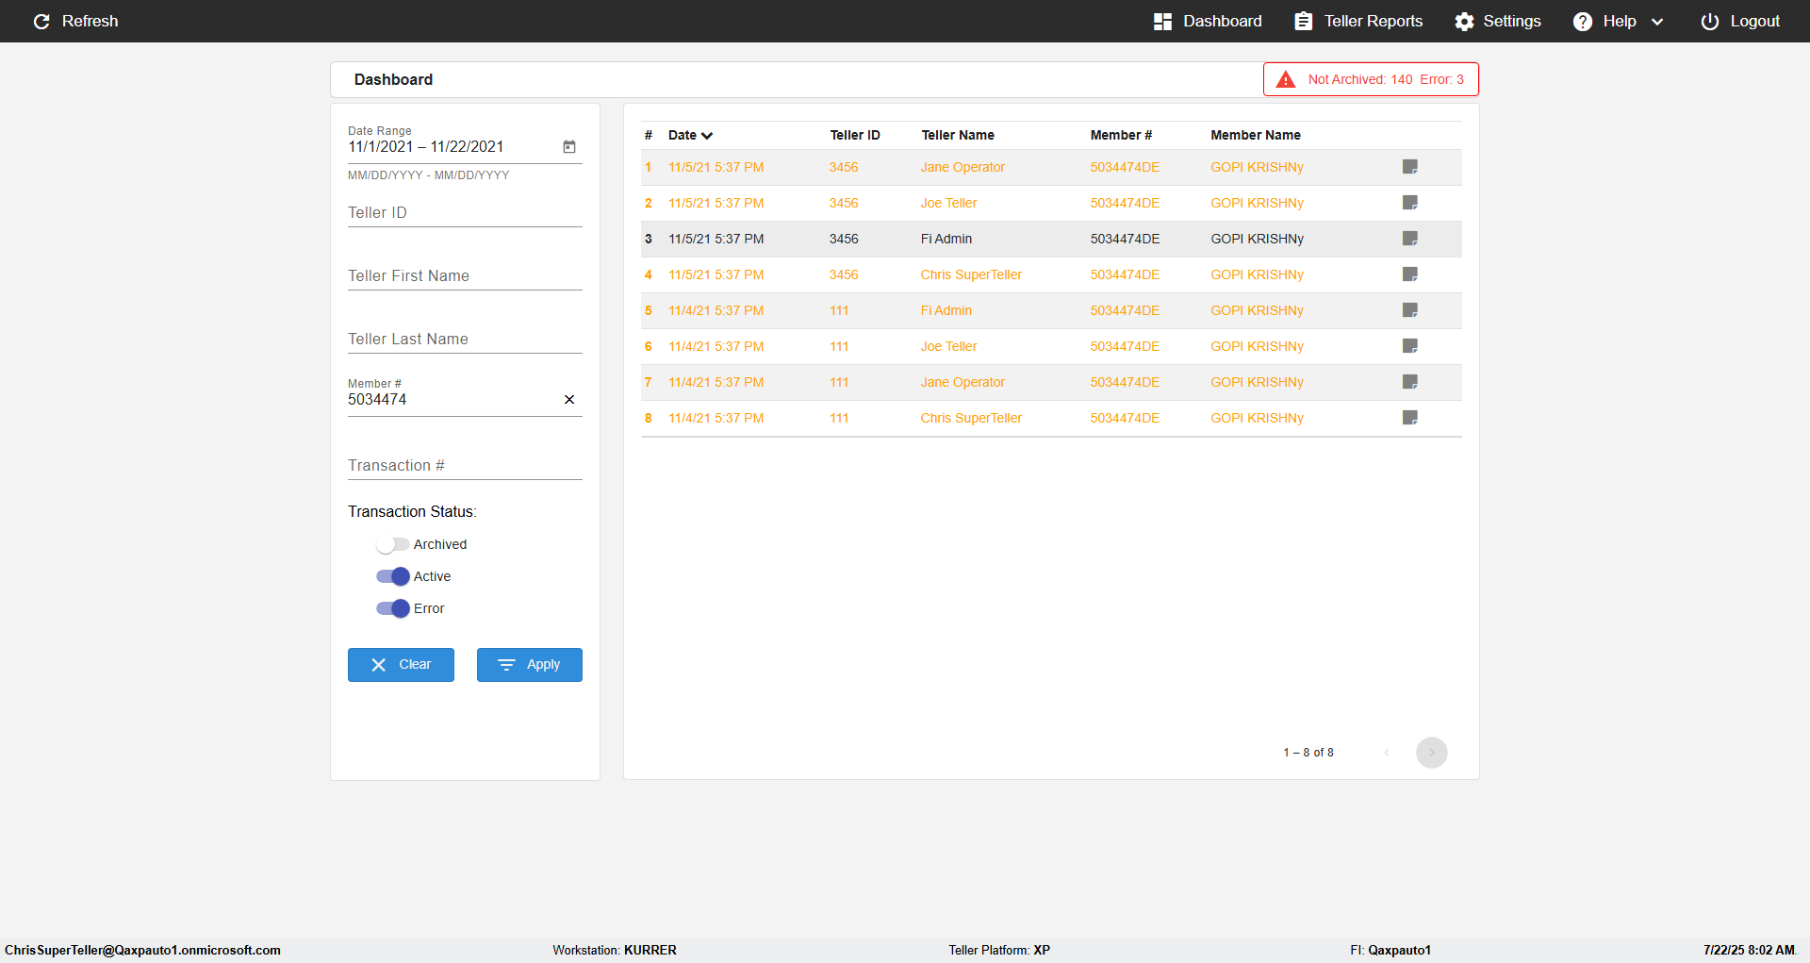The height and width of the screenshot is (963, 1810).
Task: Click the Teller ID column header
Action: tap(855, 135)
